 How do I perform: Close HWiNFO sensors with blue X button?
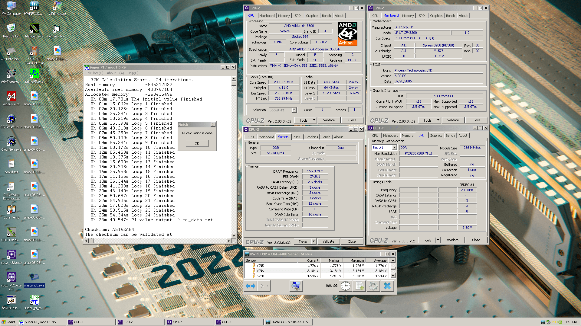(387, 286)
